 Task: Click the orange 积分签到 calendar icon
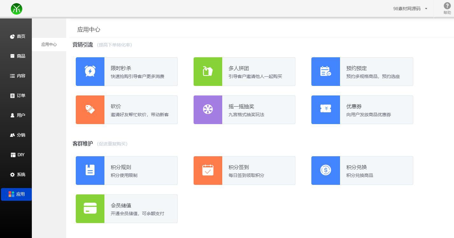pyautogui.click(x=208, y=170)
